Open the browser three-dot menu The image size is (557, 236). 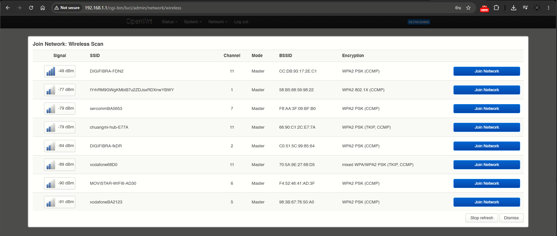coord(549,8)
